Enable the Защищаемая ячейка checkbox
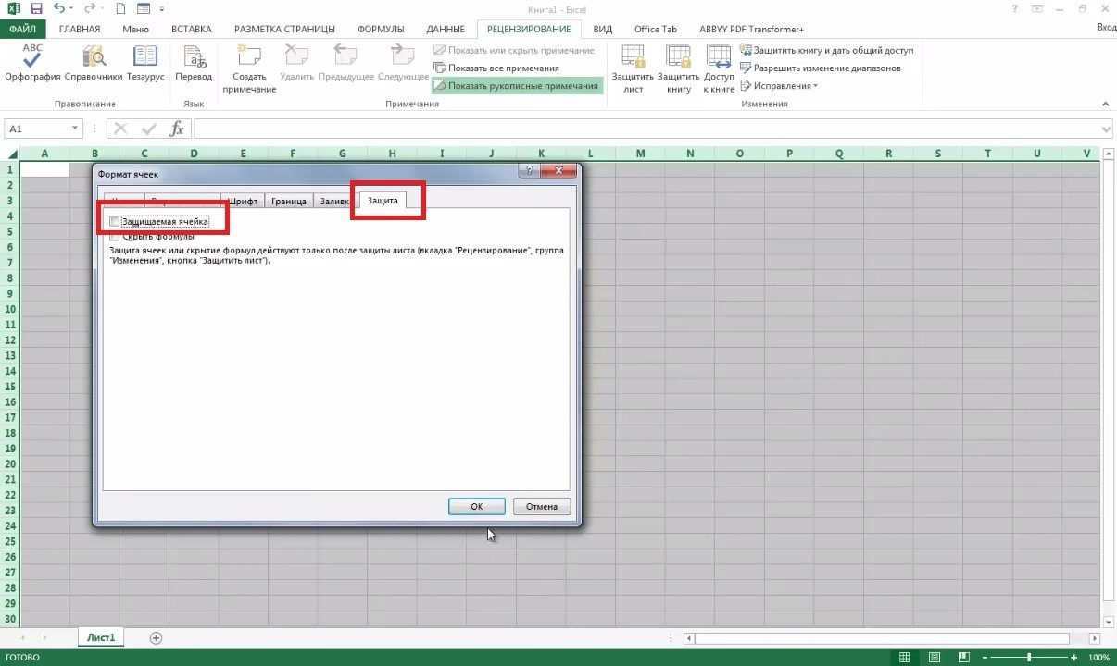This screenshot has height=666, width=1117. (x=115, y=221)
